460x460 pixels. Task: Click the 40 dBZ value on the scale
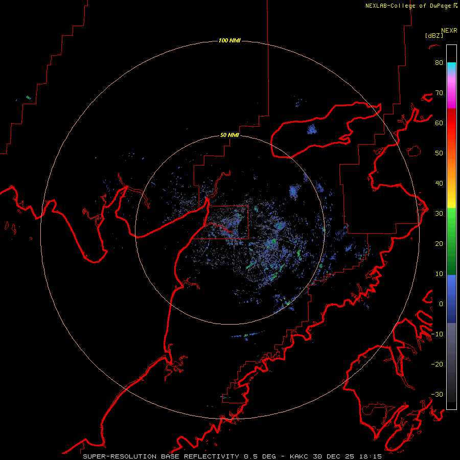coord(439,183)
